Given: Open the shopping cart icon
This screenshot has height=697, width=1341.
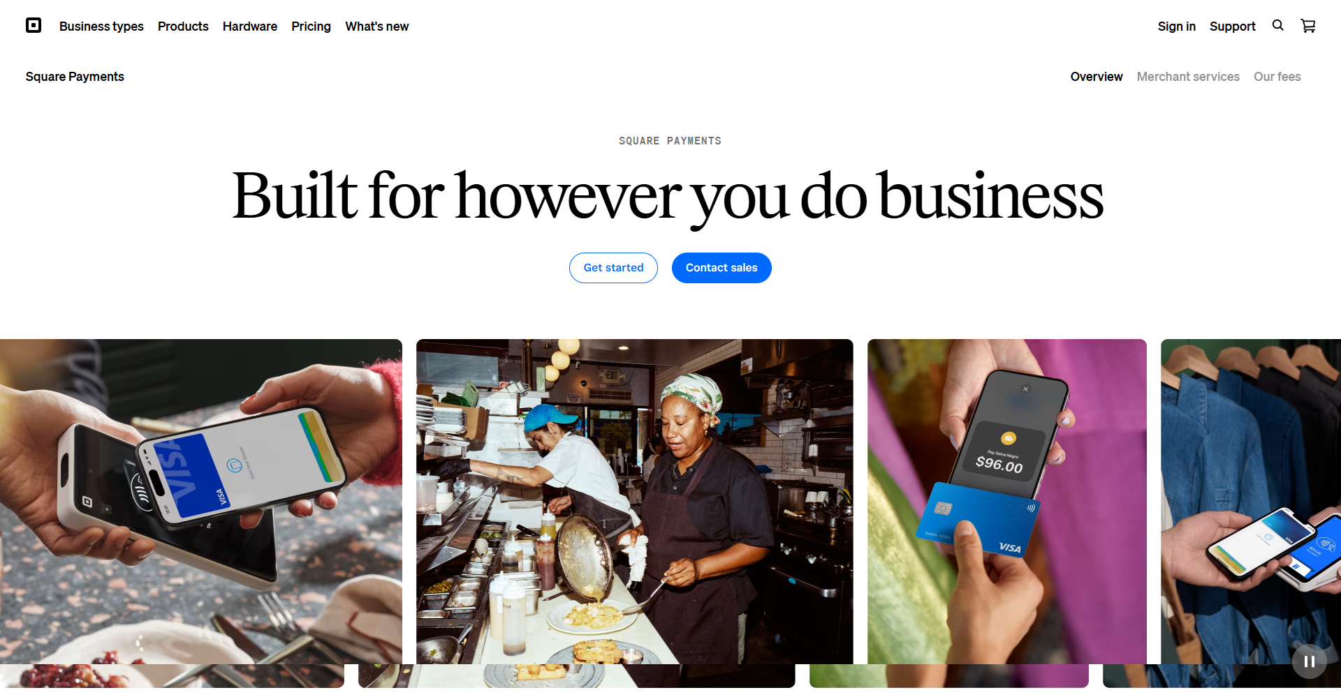Looking at the screenshot, I should tap(1308, 26).
